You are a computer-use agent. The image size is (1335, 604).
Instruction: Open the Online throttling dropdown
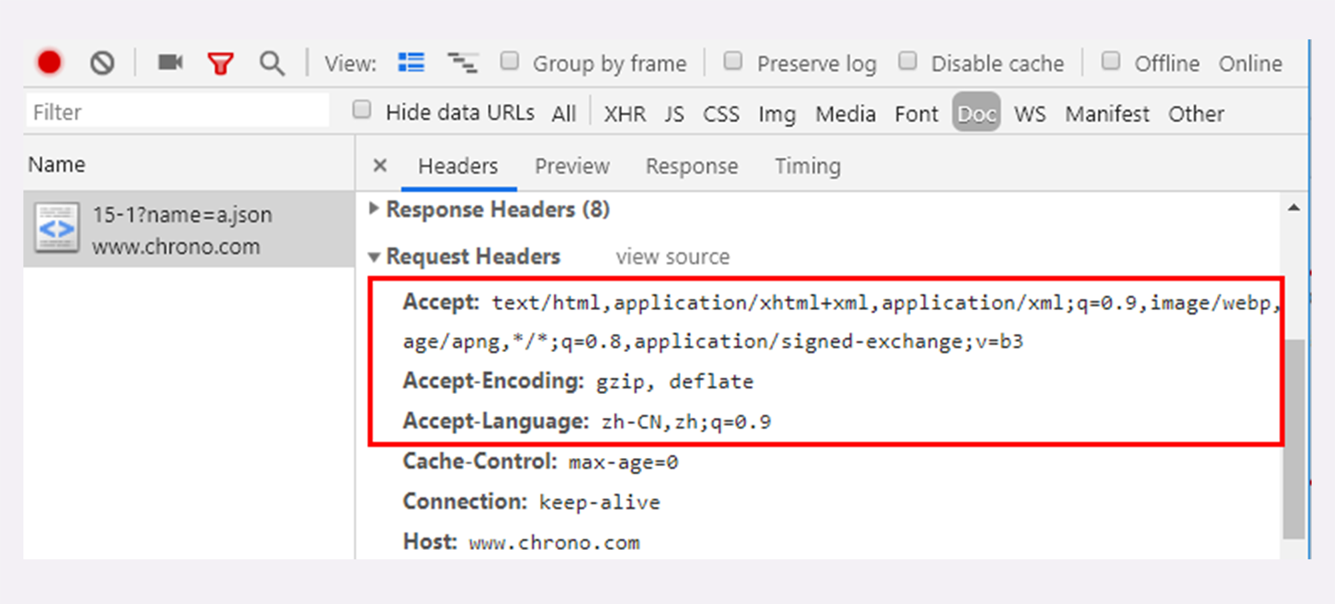point(1250,63)
